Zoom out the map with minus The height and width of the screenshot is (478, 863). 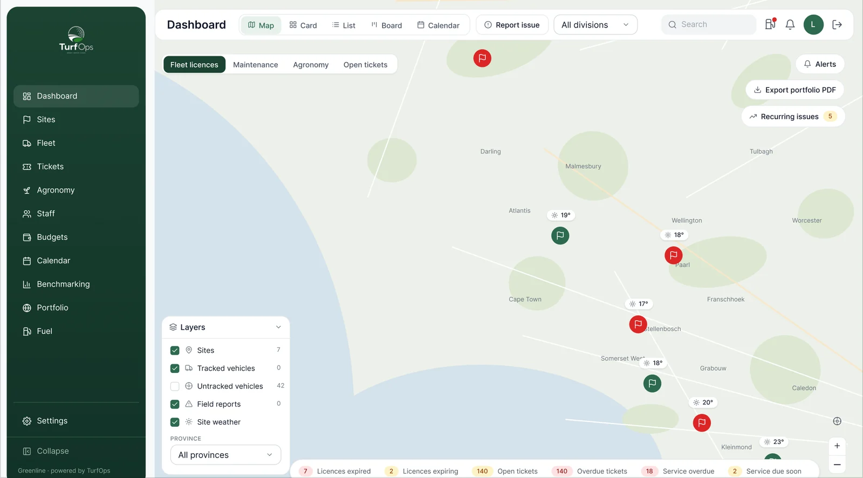coord(837,465)
